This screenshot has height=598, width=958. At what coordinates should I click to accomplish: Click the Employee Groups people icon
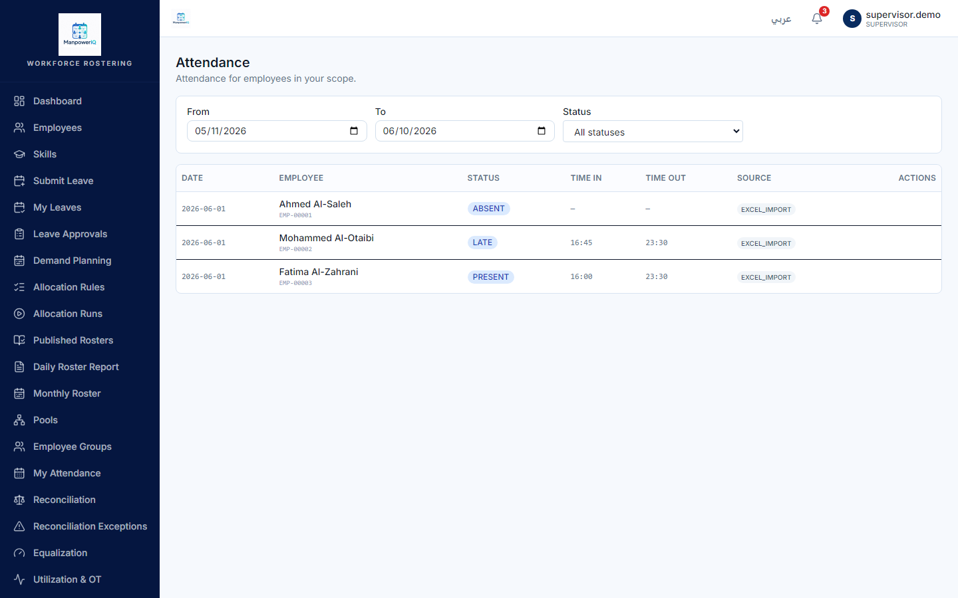(x=19, y=447)
